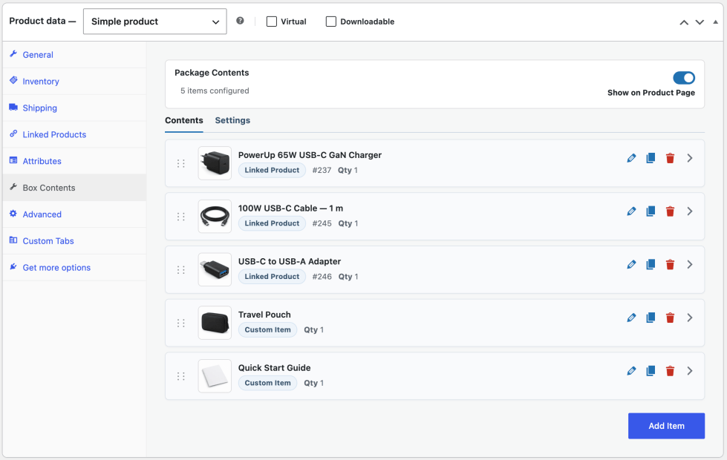The height and width of the screenshot is (460, 727).
Task: Expand the 100W USB-C Cable row chevron
Action: coord(690,211)
